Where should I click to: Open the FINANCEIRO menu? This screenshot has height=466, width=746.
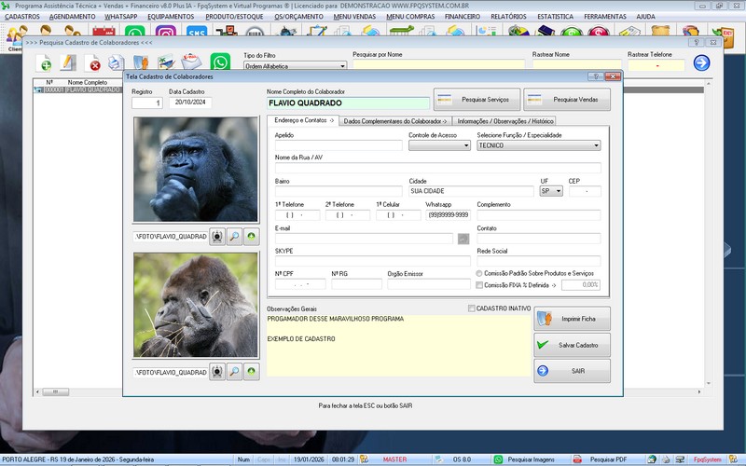463,16
